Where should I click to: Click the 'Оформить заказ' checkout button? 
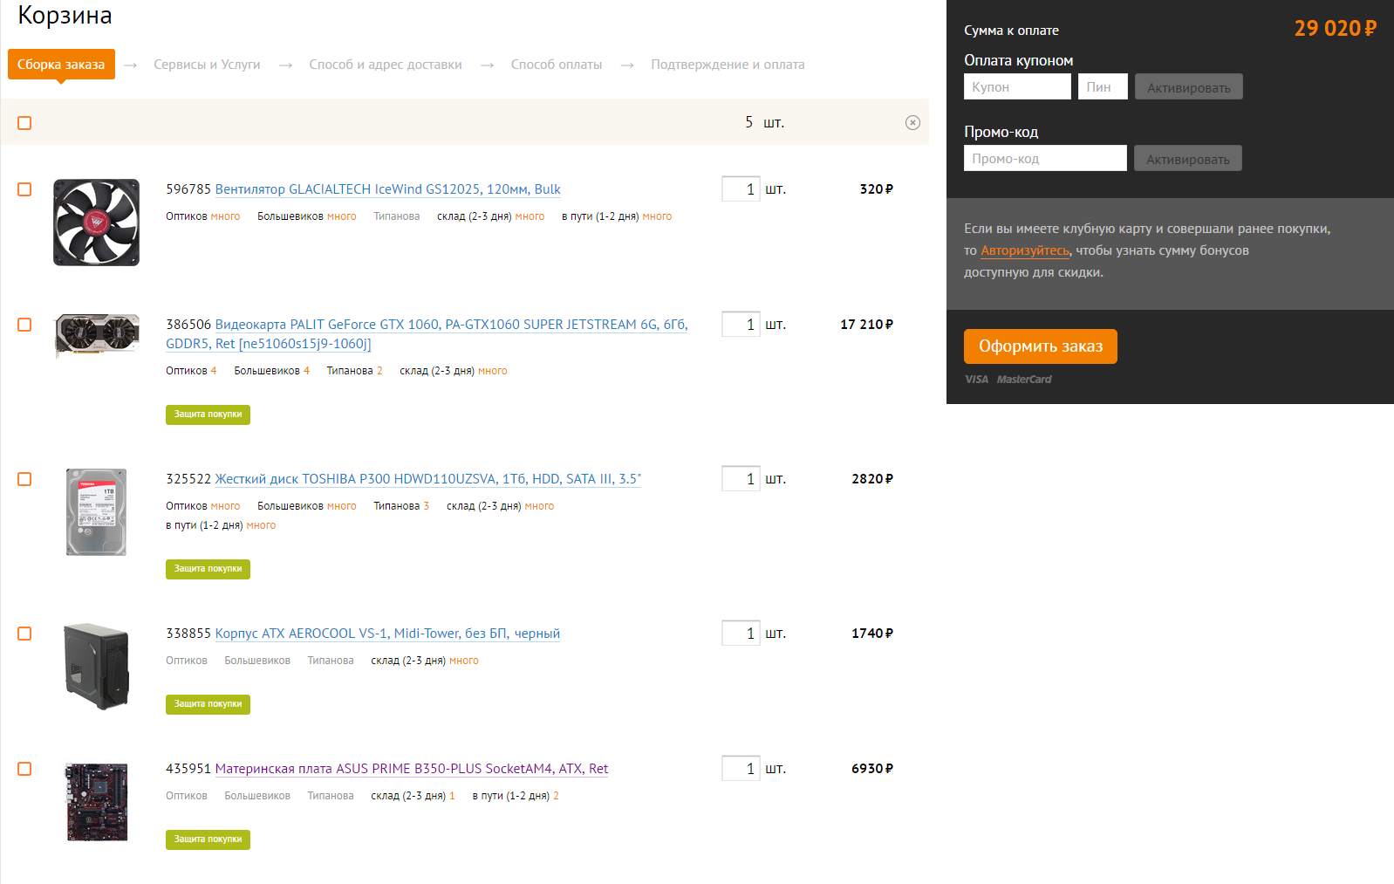[x=1041, y=346]
